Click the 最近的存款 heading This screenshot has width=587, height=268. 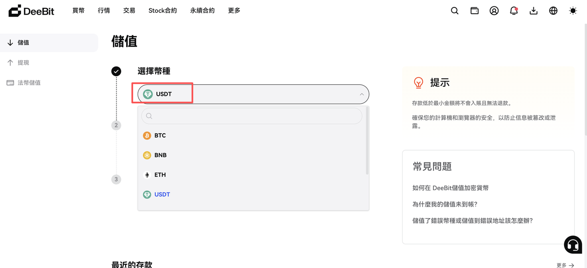(132, 264)
